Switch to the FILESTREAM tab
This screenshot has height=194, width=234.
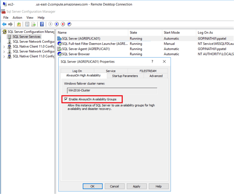tap(148, 71)
